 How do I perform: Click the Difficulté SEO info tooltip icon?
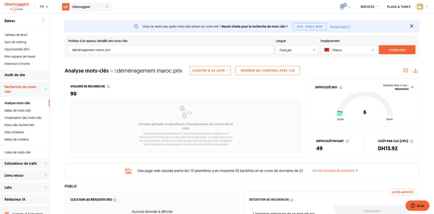[341, 87]
